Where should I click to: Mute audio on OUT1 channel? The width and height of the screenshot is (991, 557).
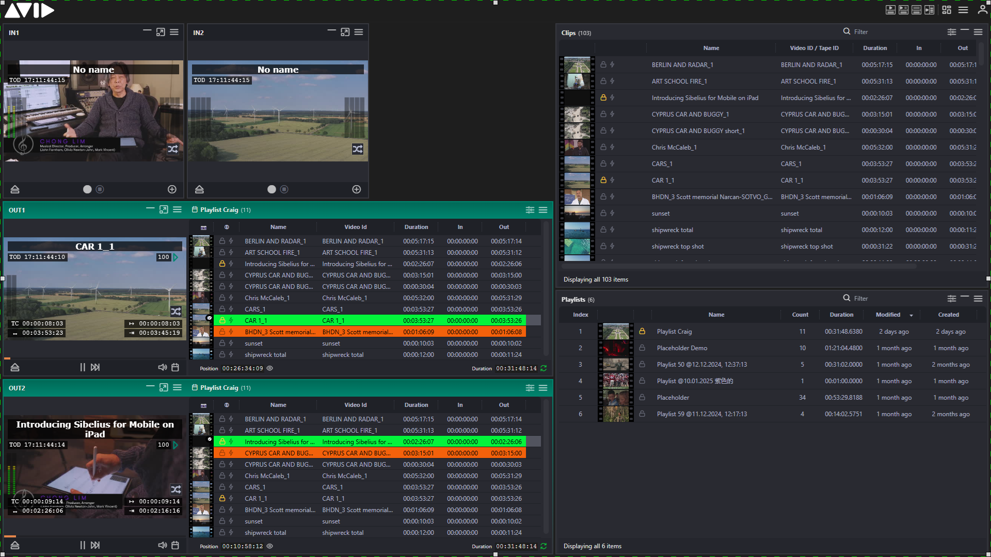coord(162,367)
